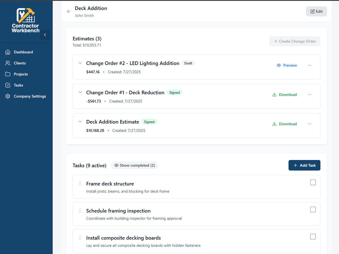Screen dimensions: 339x254
Task: Collapse the sidebar with the chevron
Action: click(x=45, y=35)
